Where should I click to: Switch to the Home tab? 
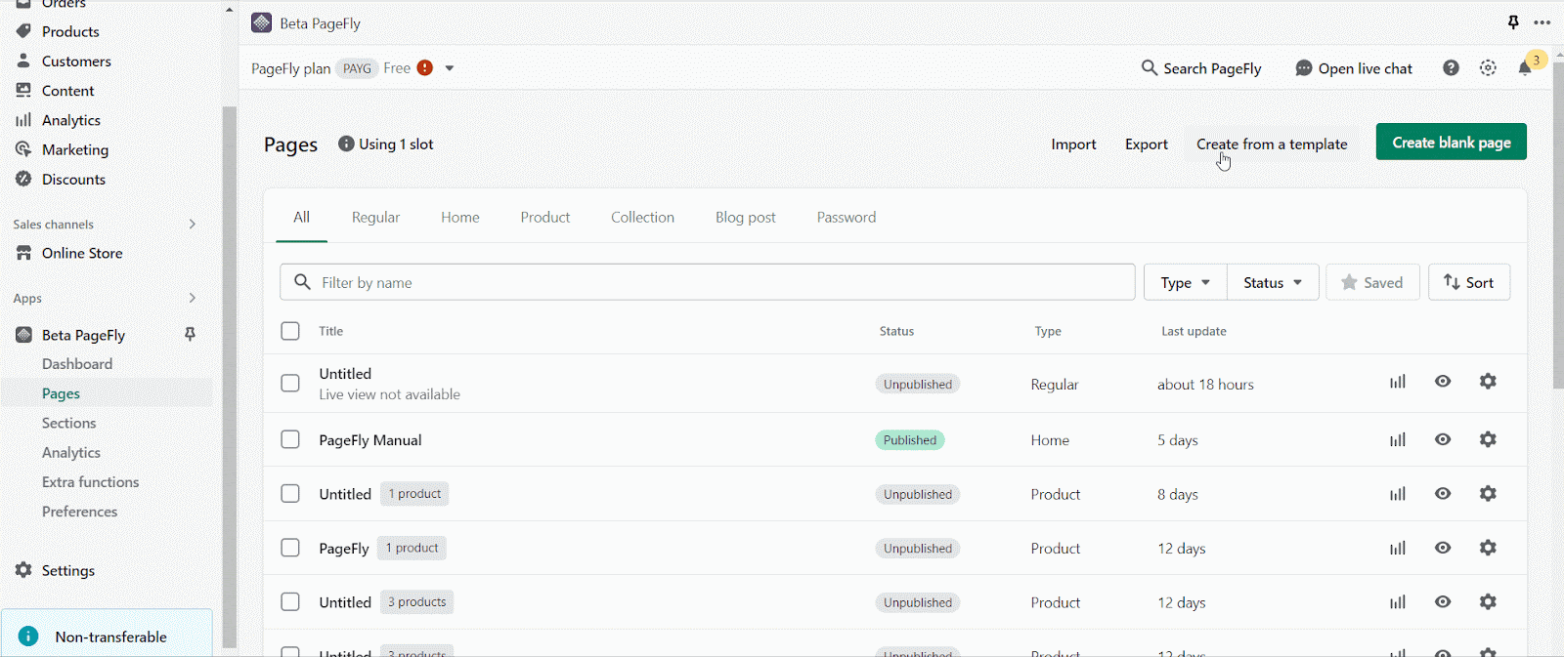[460, 217]
